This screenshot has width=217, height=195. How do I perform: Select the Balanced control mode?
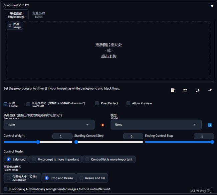click(x=16, y=159)
